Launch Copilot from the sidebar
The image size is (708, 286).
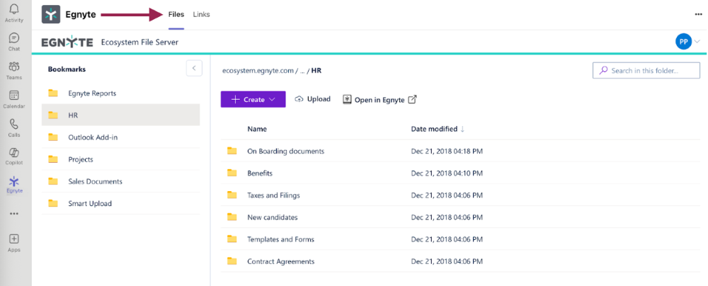pyautogui.click(x=14, y=156)
